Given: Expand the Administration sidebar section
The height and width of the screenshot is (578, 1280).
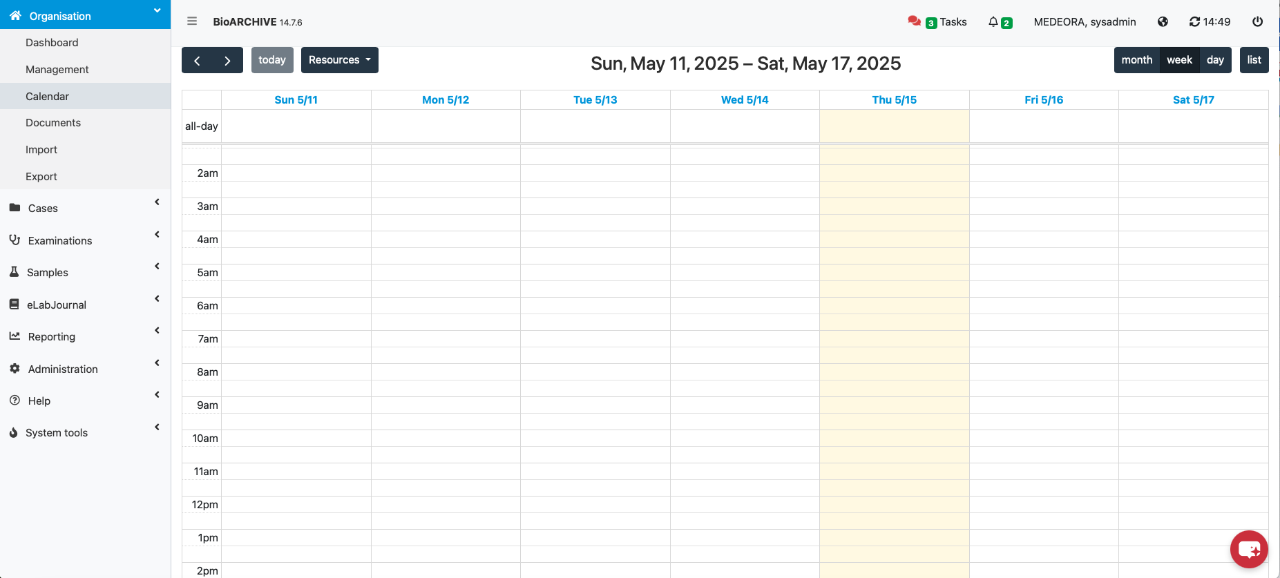Looking at the screenshot, I should (63, 369).
